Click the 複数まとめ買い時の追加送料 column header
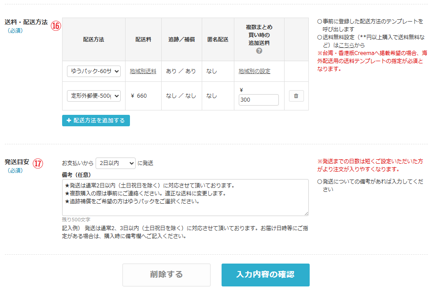433x297 pixels. [259, 35]
